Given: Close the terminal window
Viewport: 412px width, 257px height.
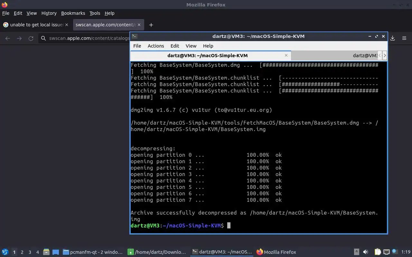Looking at the screenshot, I should [x=383, y=36].
